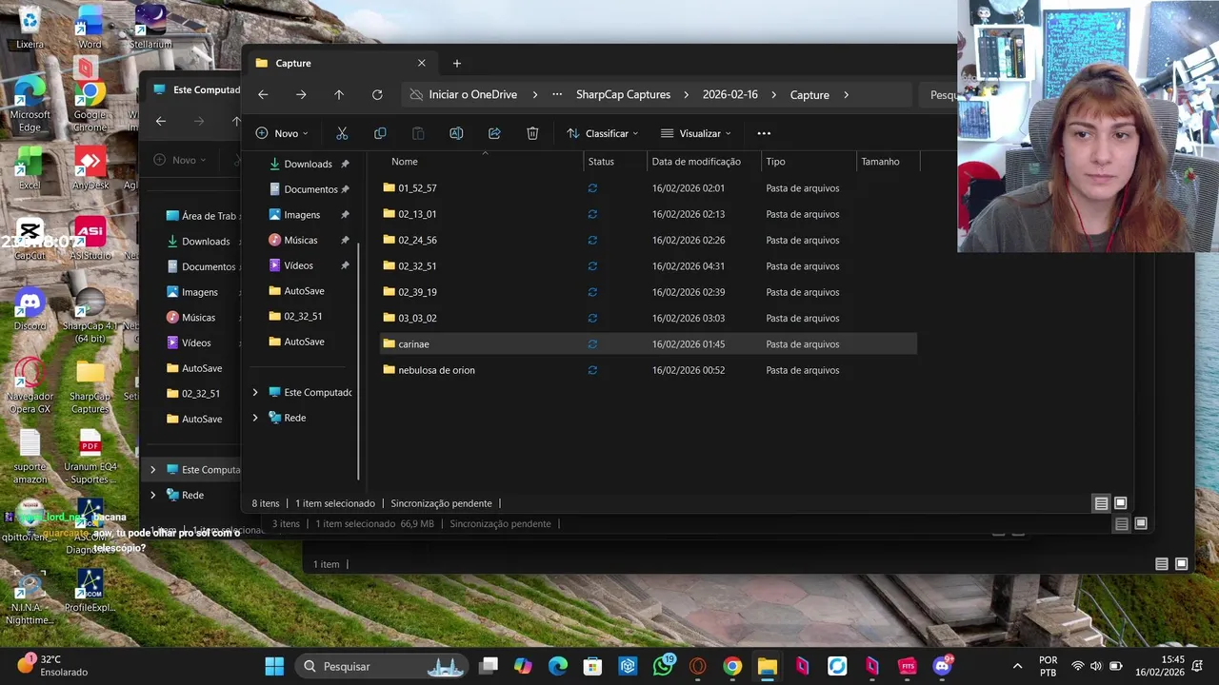Screen dimensions: 1219x685
Task: Click the Cut scissors icon
Action: [x=342, y=133]
